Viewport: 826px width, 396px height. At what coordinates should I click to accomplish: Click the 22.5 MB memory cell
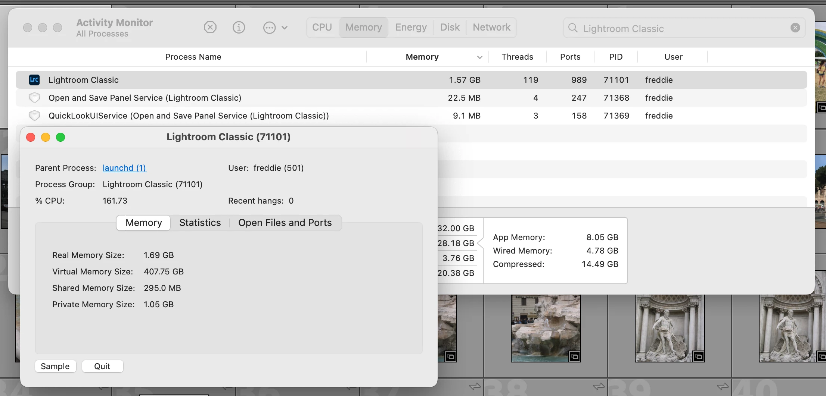(x=464, y=98)
